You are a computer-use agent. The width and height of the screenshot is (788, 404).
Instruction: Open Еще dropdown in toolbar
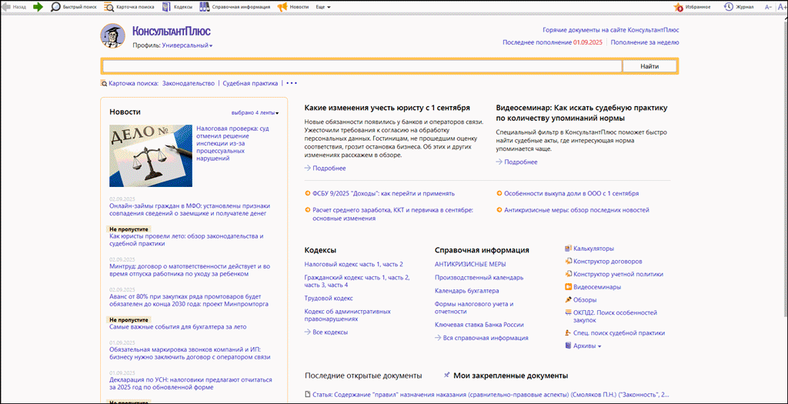322,7
